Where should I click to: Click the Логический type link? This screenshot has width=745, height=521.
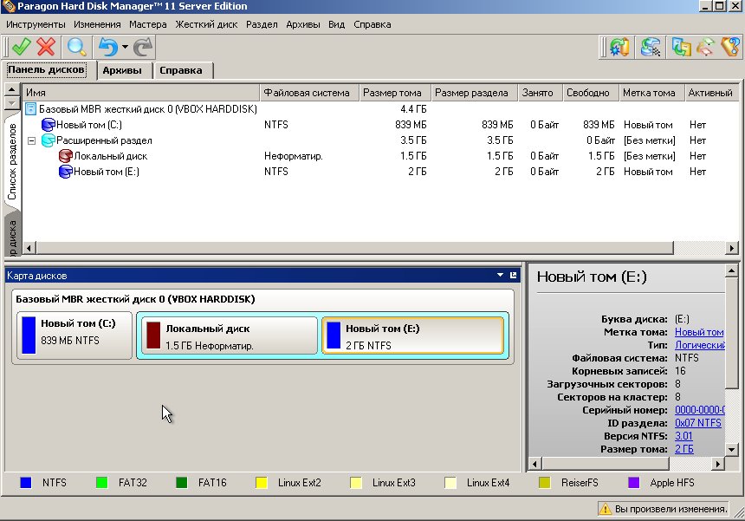(699, 345)
